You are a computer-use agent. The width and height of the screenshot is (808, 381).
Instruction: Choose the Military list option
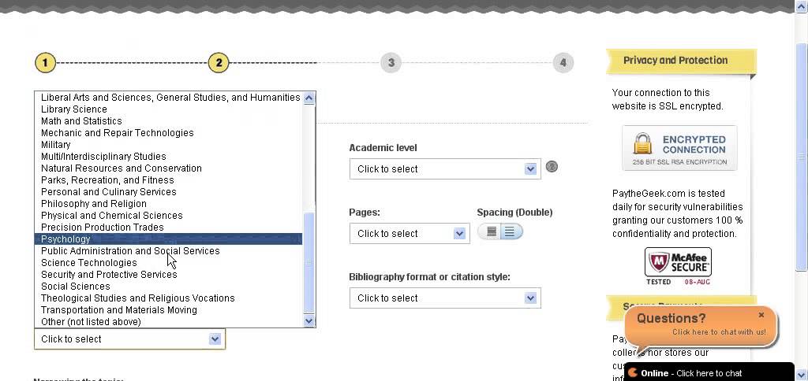point(169,145)
